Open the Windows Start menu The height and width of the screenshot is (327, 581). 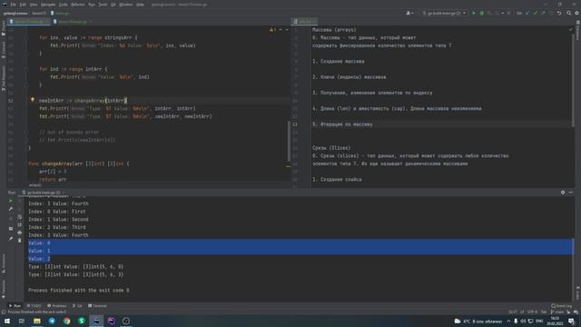click(x=7, y=321)
